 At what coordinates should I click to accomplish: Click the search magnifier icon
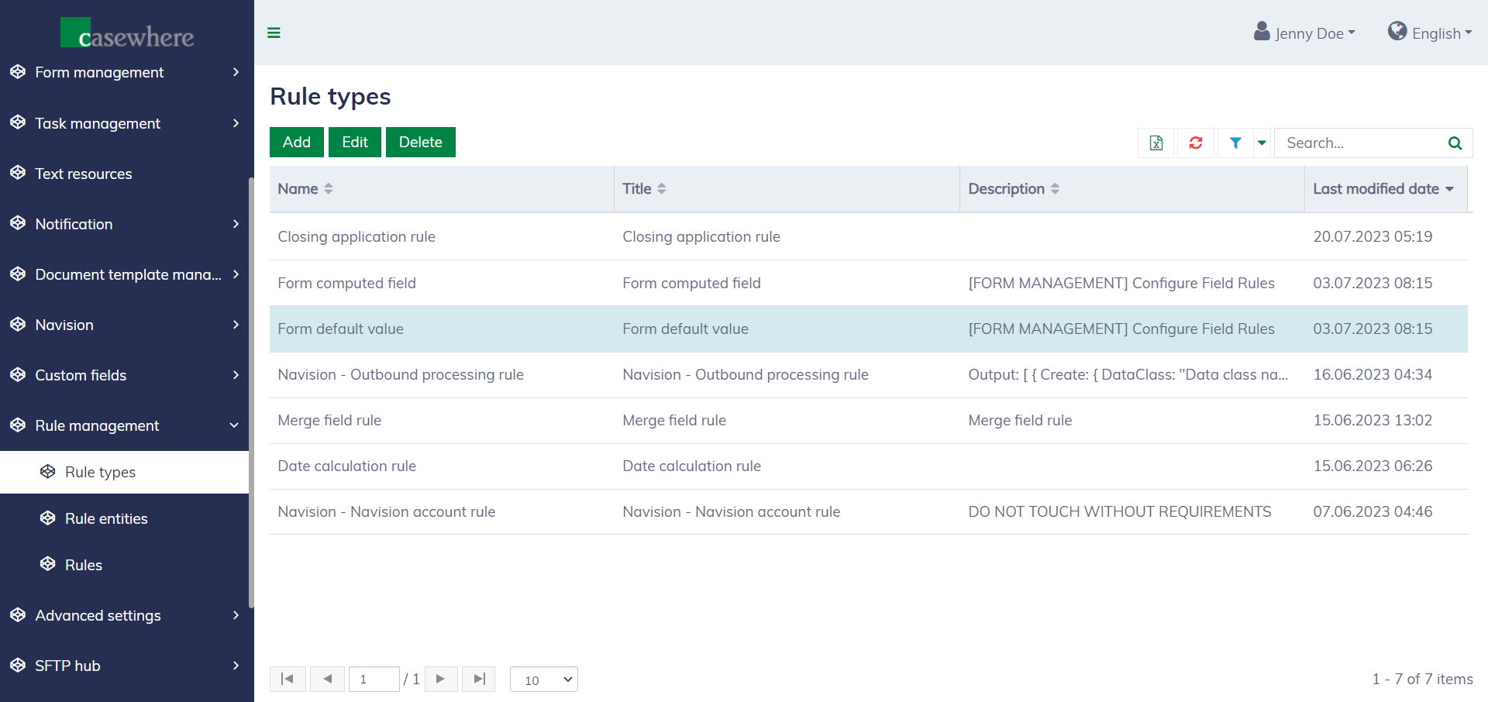pos(1455,143)
